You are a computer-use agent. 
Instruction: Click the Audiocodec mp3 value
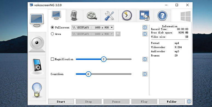[177, 51]
